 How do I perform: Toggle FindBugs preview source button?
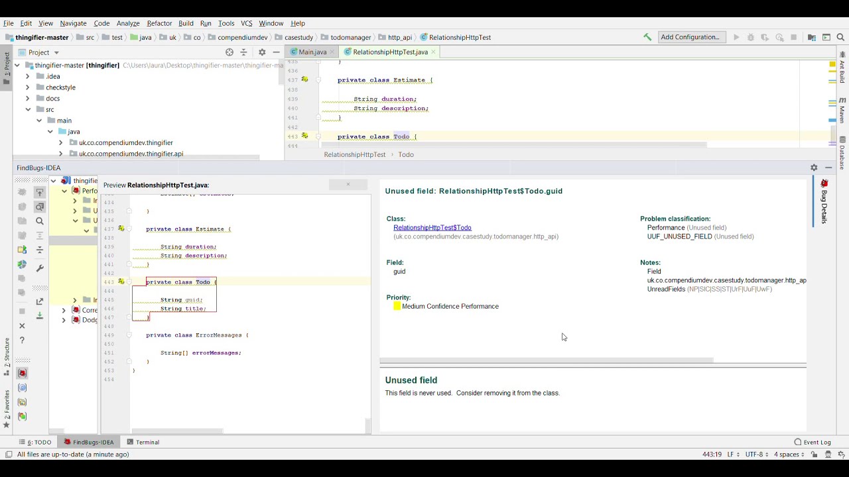click(x=40, y=207)
